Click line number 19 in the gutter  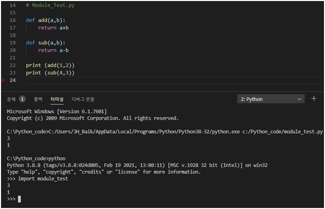coord(13,43)
